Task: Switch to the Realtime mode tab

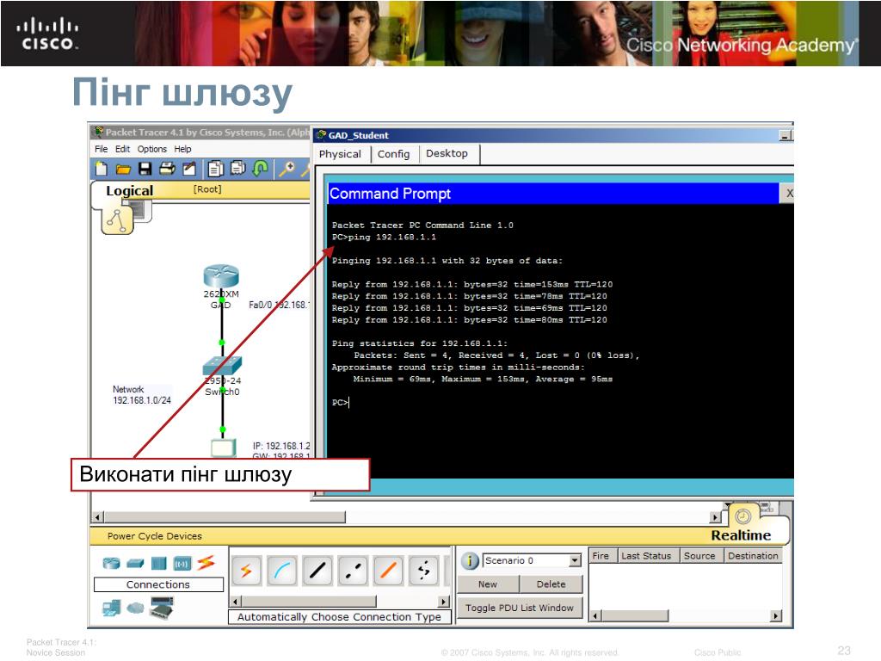Action: pos(741,534)
